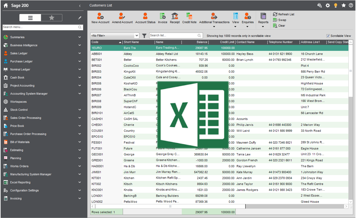
Task: Open the Receipt tool
Action: [x=175, y=18]
